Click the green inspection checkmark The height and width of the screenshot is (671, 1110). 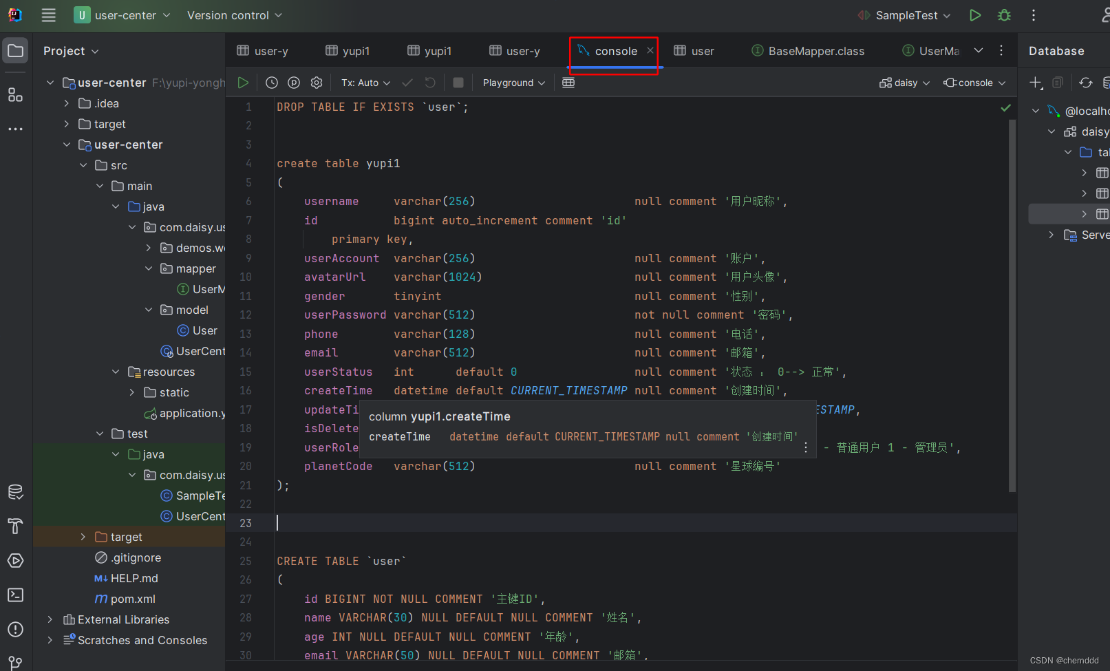click(x=1006, y=107)
